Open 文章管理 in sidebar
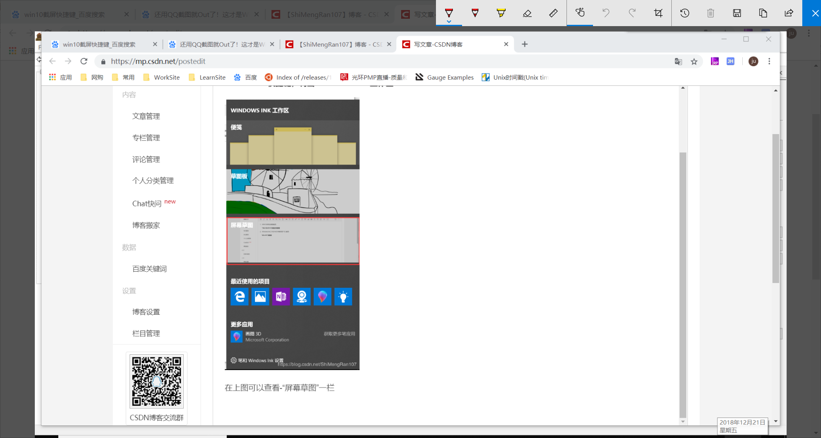 (x=146, y=116)
